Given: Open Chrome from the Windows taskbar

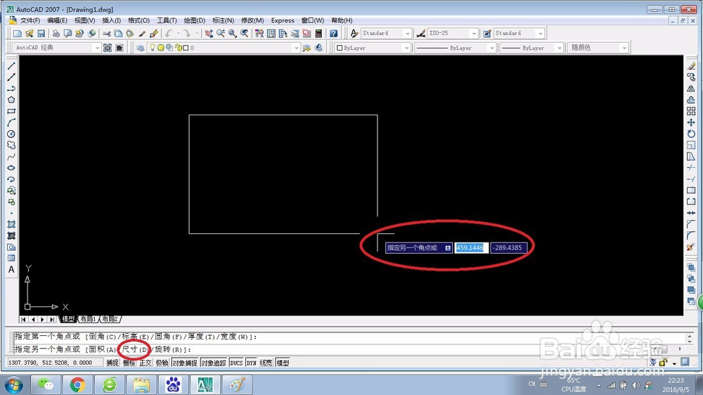Looking at the screenshot, I should [x=77, y=384].
